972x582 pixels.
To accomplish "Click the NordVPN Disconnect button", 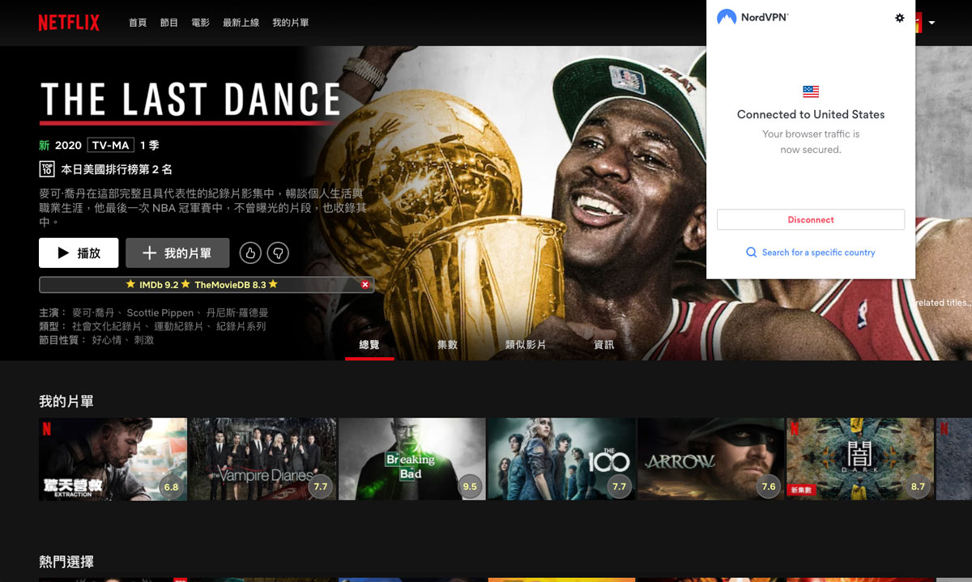I will (811, 219).
